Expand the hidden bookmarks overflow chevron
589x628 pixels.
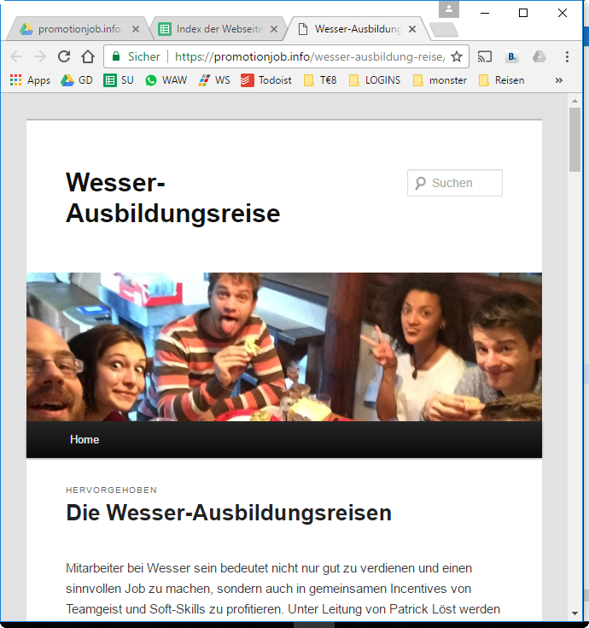tap(559, 80)
